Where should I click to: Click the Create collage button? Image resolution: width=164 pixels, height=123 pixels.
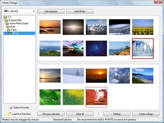146,114
